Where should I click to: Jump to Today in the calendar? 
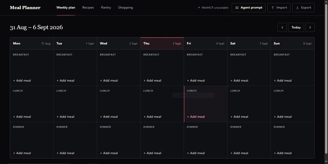[296, 27]
